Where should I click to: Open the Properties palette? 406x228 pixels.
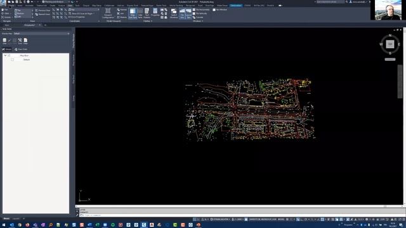[155, 13]
